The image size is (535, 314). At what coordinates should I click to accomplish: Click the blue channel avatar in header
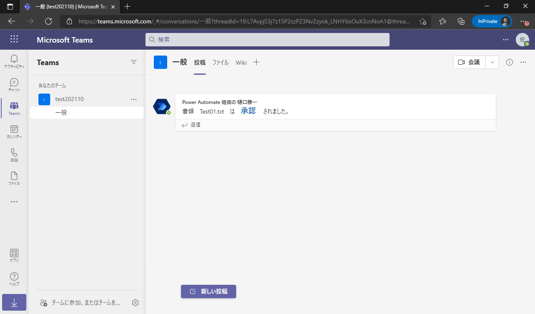point(160,62)
